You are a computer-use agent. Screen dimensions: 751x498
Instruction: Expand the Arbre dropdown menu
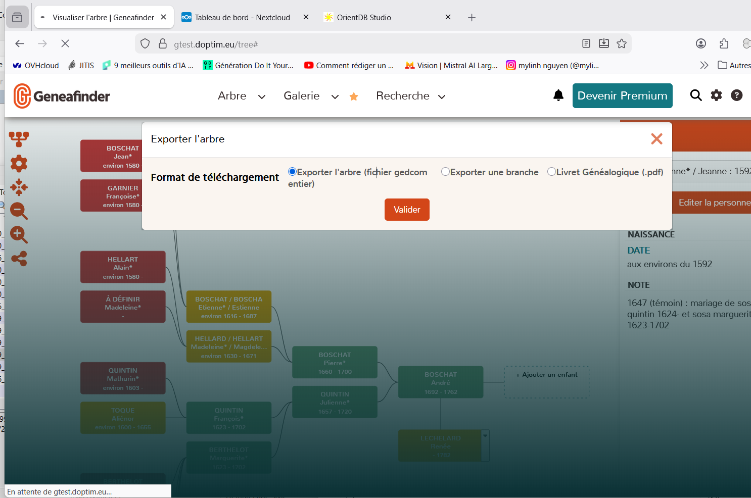click(241, 96)
